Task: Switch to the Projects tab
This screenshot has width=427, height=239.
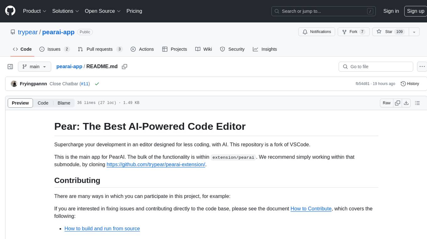Action: (175, 49)
